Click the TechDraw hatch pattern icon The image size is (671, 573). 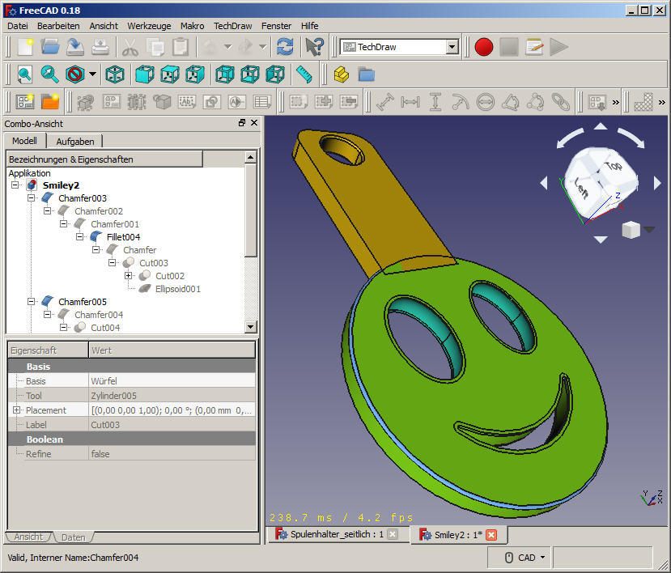[x=643, y=102]
